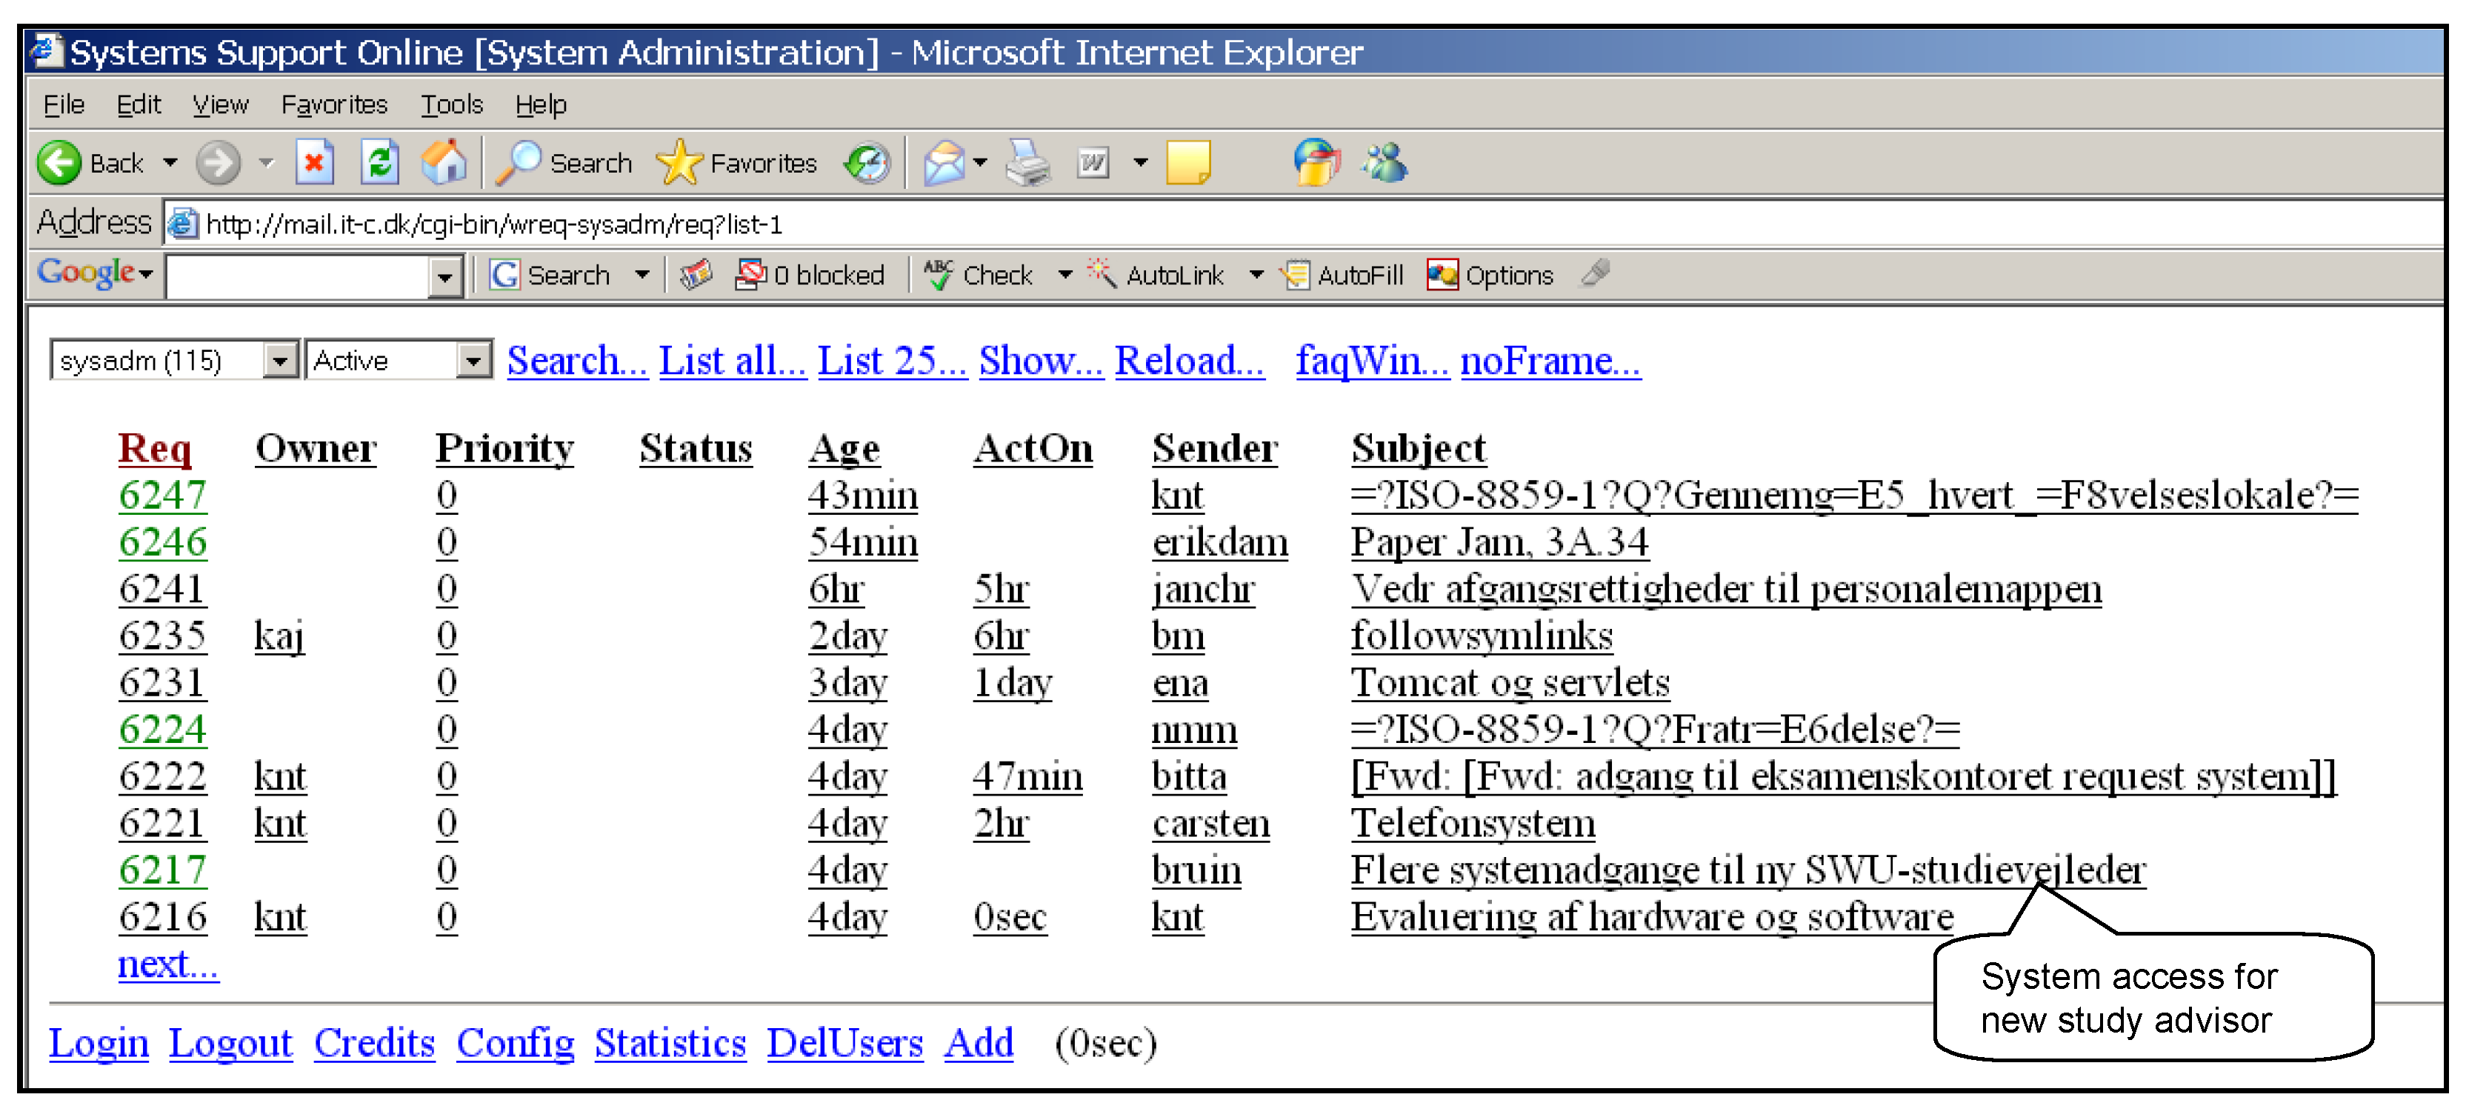Click the Edit with Microsoft Word icon

1093,163
